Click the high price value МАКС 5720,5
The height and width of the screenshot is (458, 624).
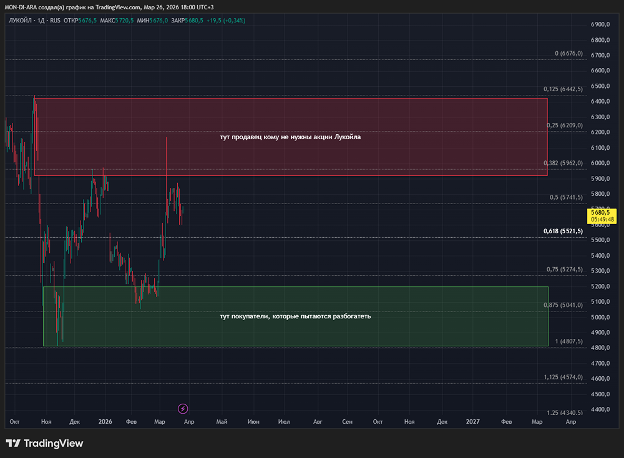tap(117, 21)
